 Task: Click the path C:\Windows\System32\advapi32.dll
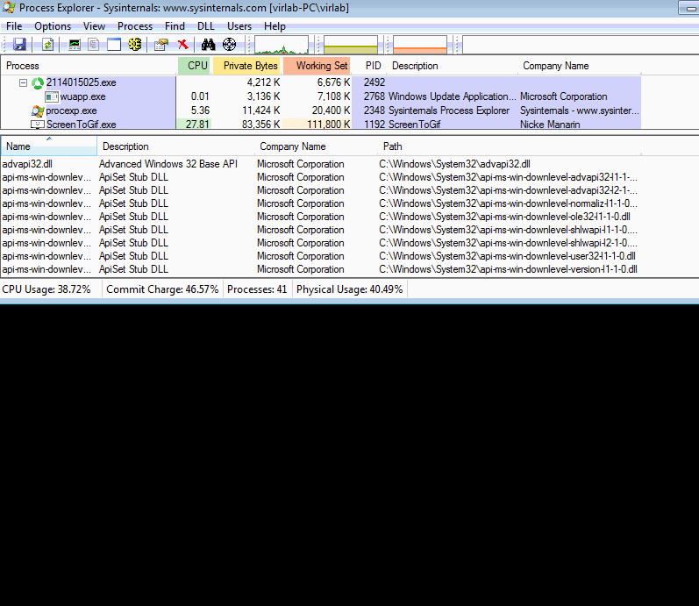point(454,164)
